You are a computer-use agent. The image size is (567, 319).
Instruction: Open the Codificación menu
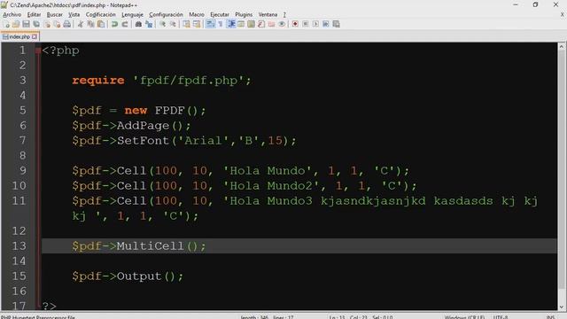(x=100, y=14)
